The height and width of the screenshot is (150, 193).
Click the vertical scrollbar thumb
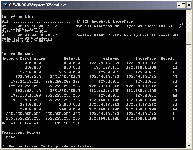[x=189, y=38]
